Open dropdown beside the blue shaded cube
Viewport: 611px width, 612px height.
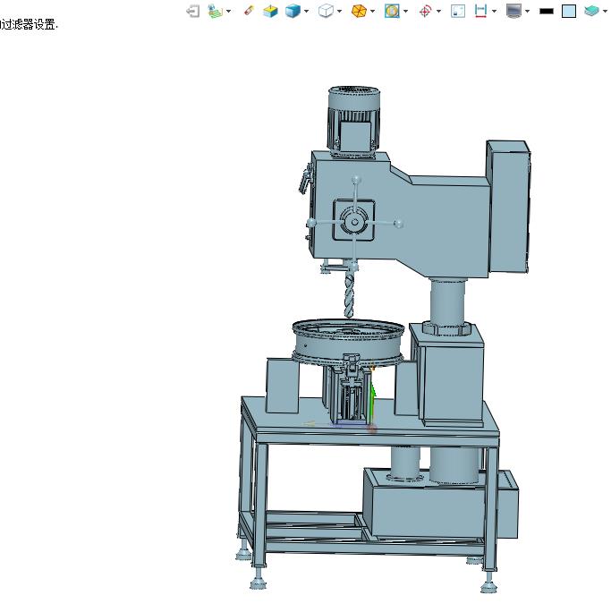tap(306, 11)
